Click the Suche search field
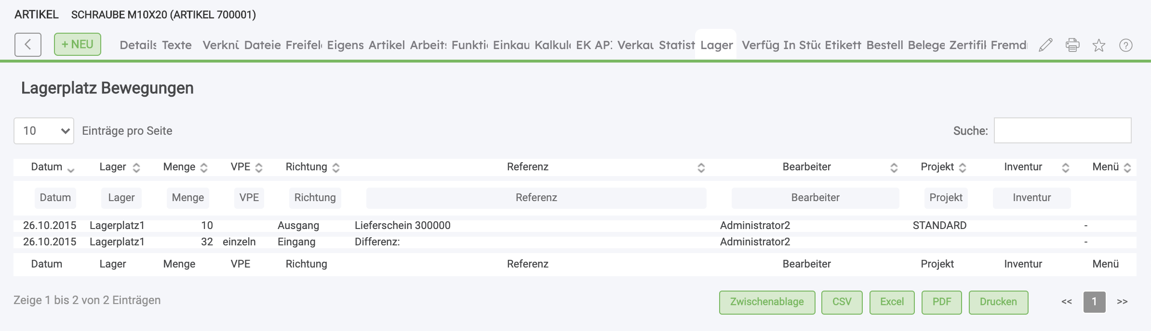This screenshot has width=1151, height=331. click(1062, 130)
